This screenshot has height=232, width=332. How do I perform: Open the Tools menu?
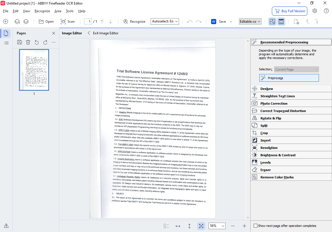click(70, 11)
